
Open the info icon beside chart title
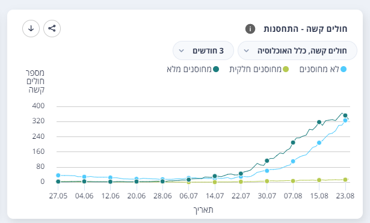(250, 29)
